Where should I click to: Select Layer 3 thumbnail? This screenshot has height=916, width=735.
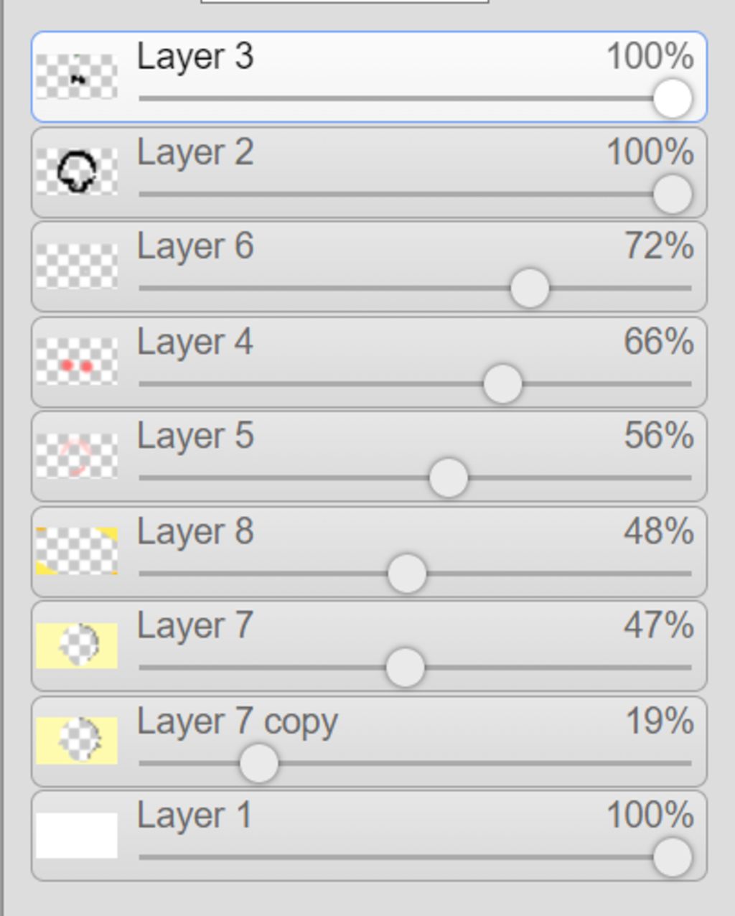77,77
